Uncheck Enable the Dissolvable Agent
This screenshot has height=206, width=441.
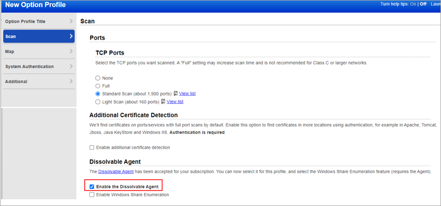(x=92, y=186)
